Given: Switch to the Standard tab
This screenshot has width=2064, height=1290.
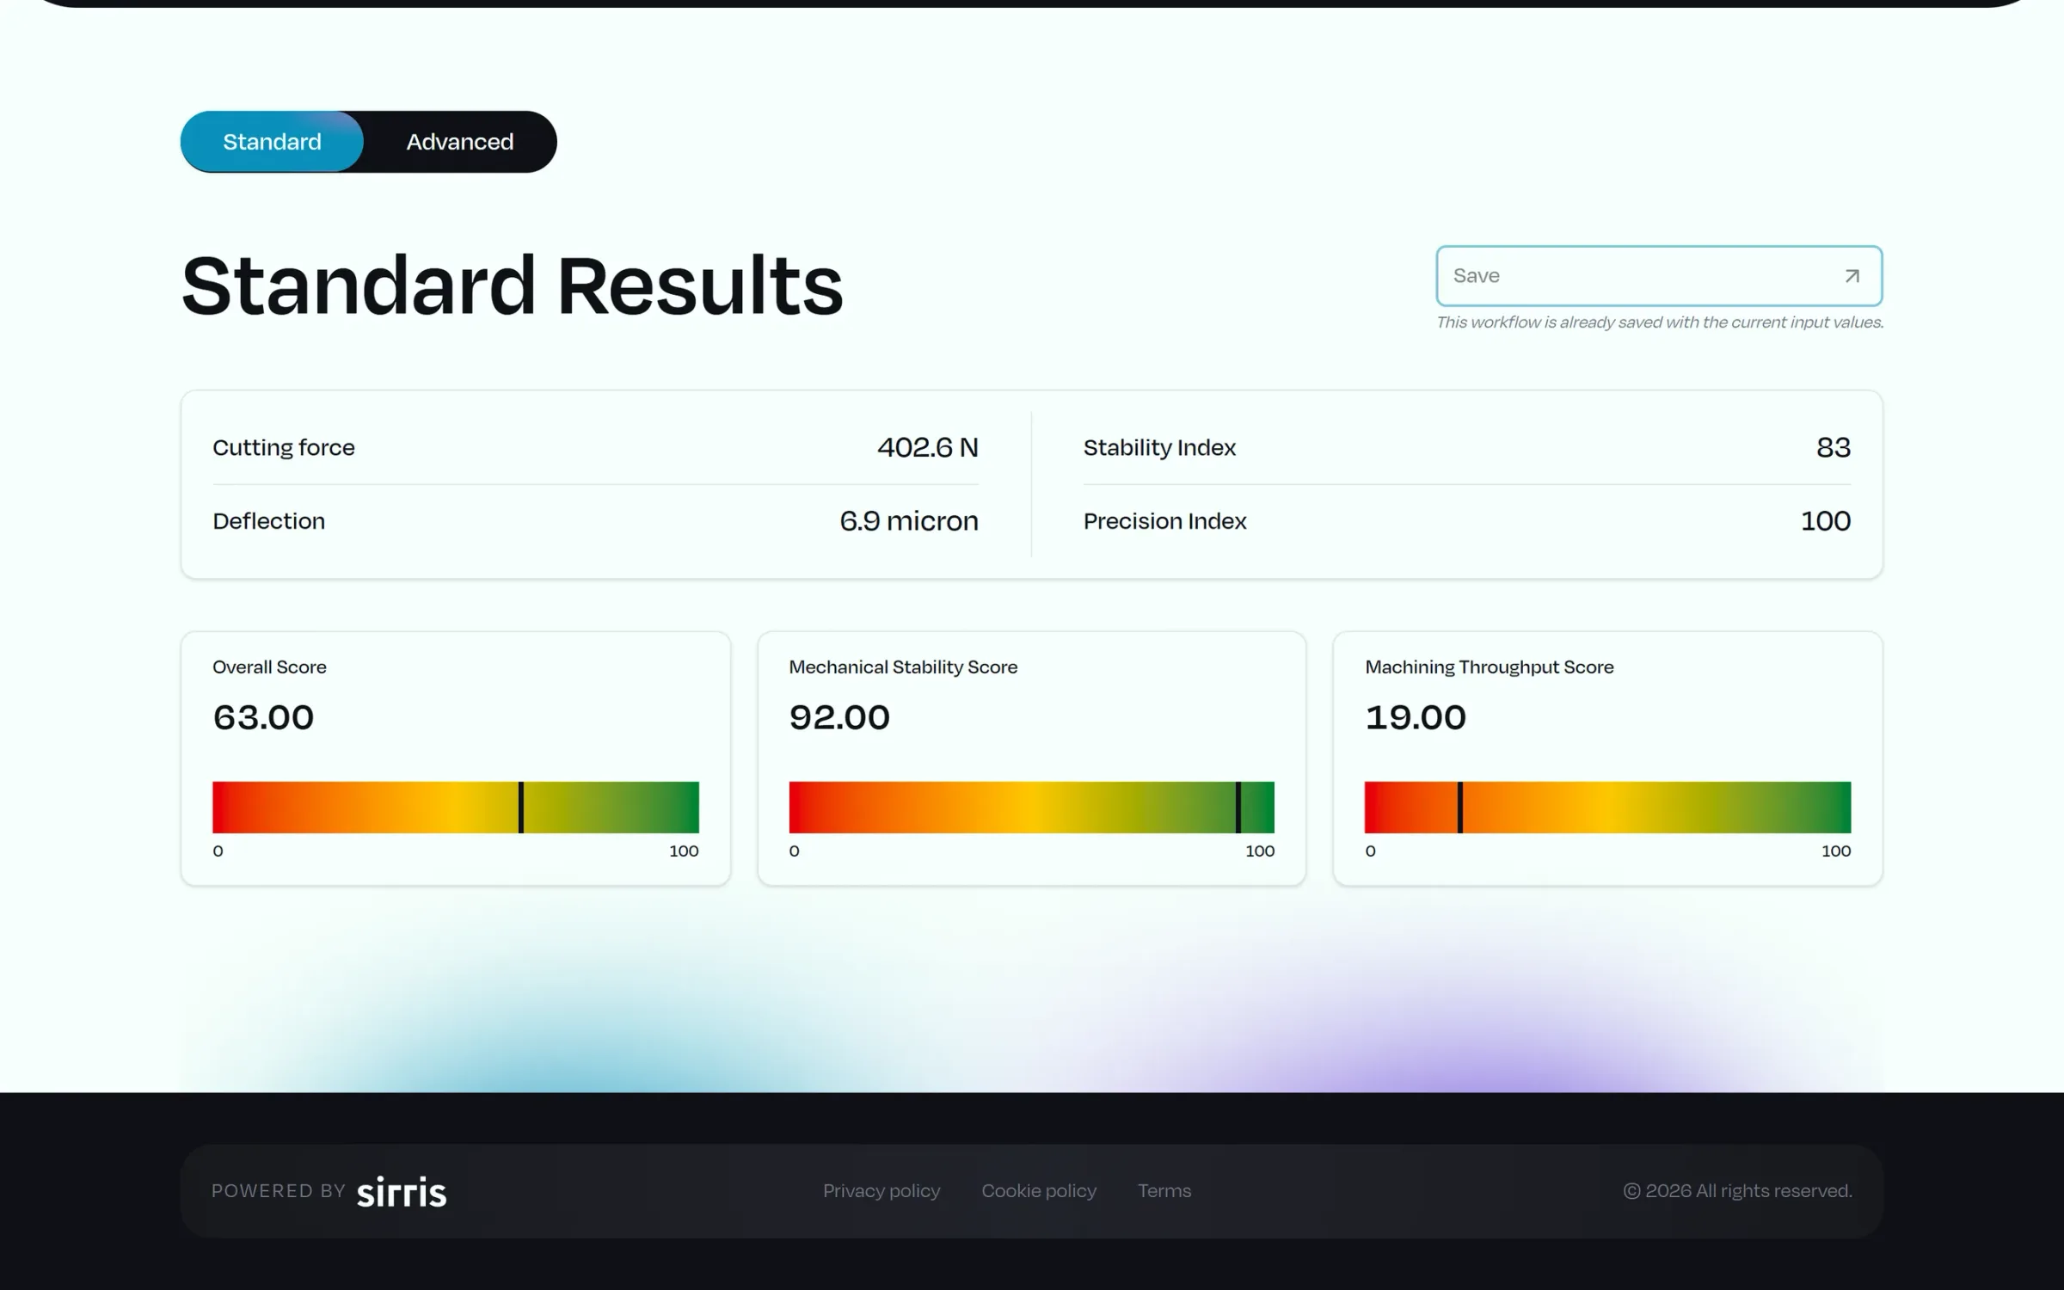Looking at the screenshot, I should pos(272,142).
